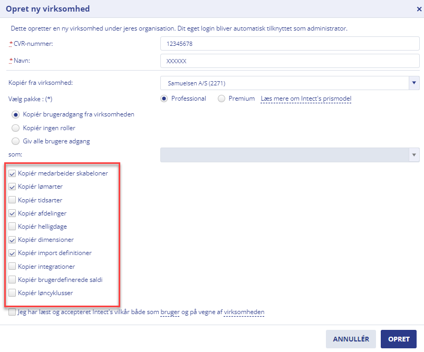Expand the disabled som dropdown arrow
The image size is (424, 352).
pyautogui.click(x=414, y=155)
